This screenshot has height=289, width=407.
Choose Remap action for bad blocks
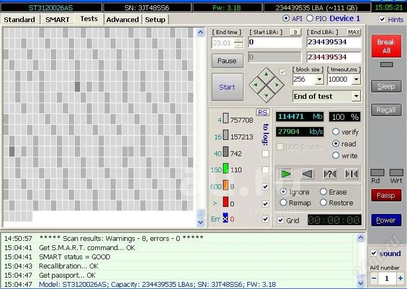click(283, 203)
